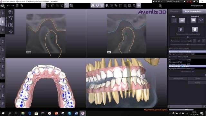Screen dimensions: 206x116
Task: Increase the tooth number with right arrow
Action: (x=203, y=41)
